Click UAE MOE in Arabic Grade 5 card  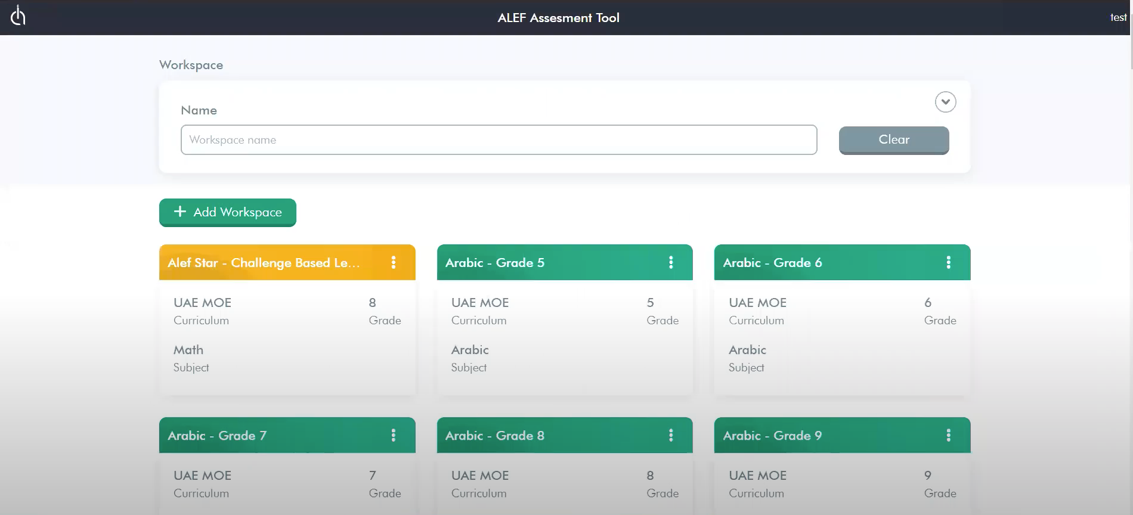point(480,303)
